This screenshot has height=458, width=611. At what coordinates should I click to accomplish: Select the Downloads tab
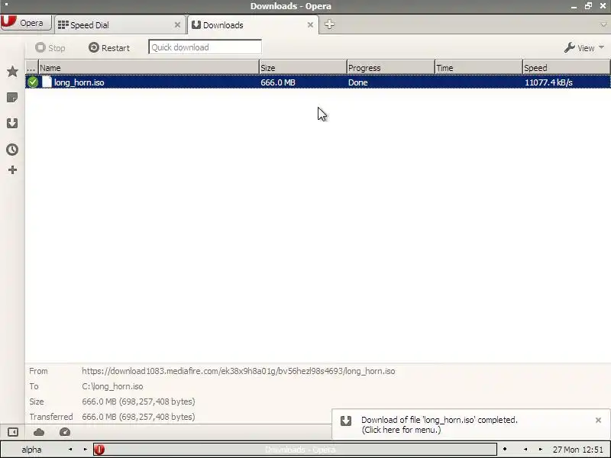(253, 25)
